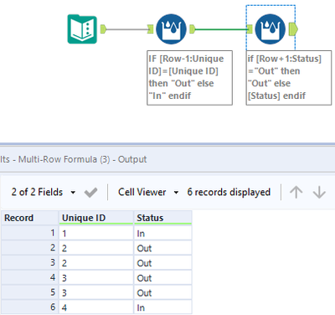Screen dimensions: 335x315
Task: Click '6 records displayed' text
Action: 229,192
